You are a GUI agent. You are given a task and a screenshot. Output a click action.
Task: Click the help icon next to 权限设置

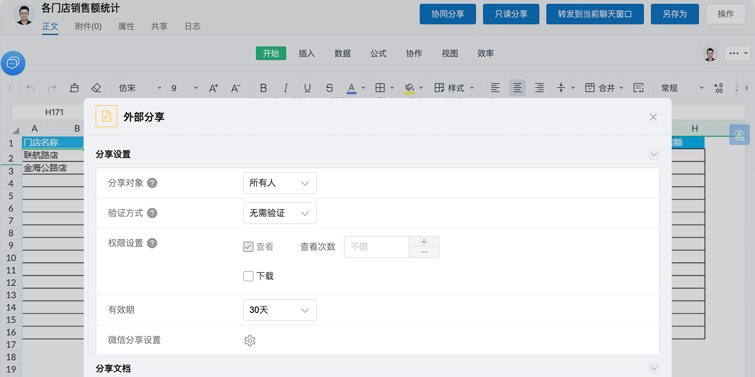click(x=152, y=243)
